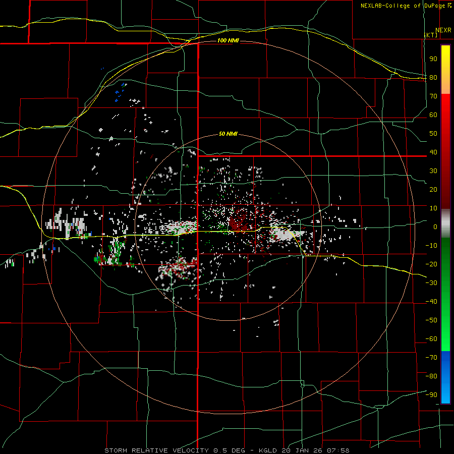Select the -60 value on velocity scale

point(431,339)
